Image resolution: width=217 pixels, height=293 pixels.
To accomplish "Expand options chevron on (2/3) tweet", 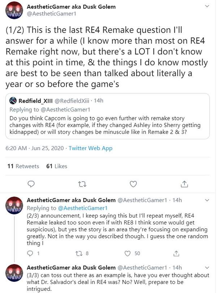I will (207, 200).
